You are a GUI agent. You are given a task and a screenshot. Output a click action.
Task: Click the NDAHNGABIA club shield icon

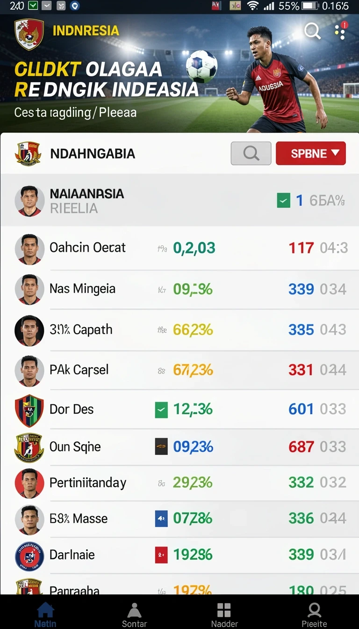pos(28,154)
